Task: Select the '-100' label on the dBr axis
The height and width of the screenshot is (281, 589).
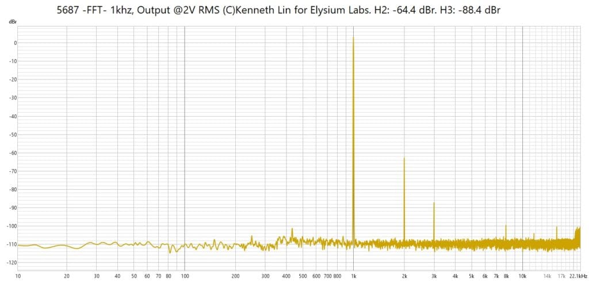Action: (13, 226)
